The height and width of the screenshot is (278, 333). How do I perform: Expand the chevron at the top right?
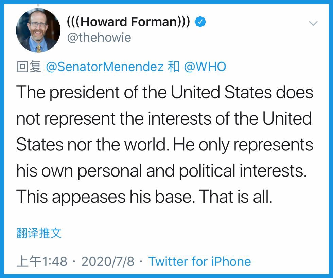pos(313,23)
